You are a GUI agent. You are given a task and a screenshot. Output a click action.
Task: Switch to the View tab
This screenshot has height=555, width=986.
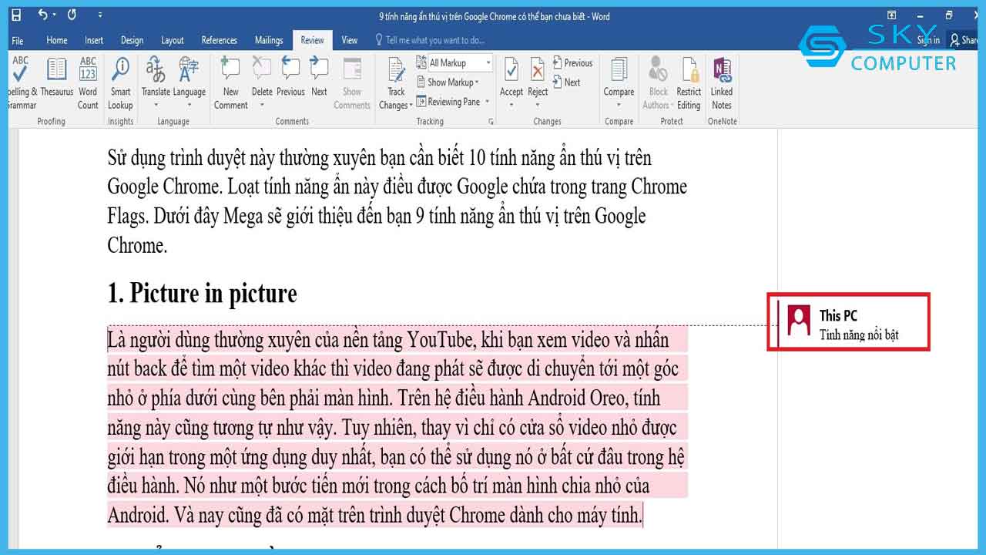coord(350,40)
